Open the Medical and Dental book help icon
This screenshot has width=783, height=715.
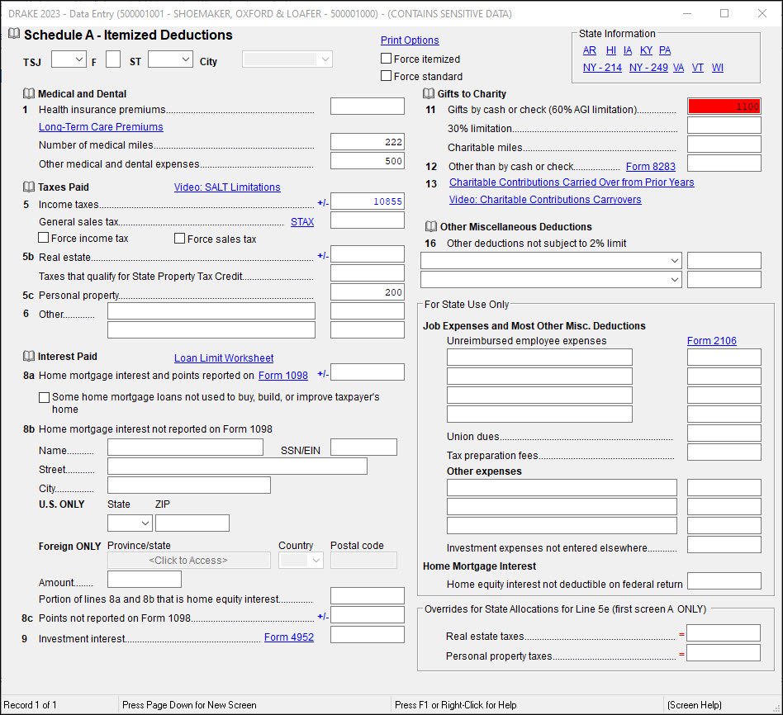pos(28,93)
